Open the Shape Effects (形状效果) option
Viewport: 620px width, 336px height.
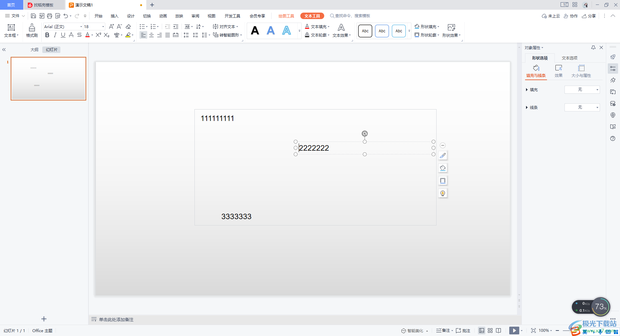(x=451, y=31)
